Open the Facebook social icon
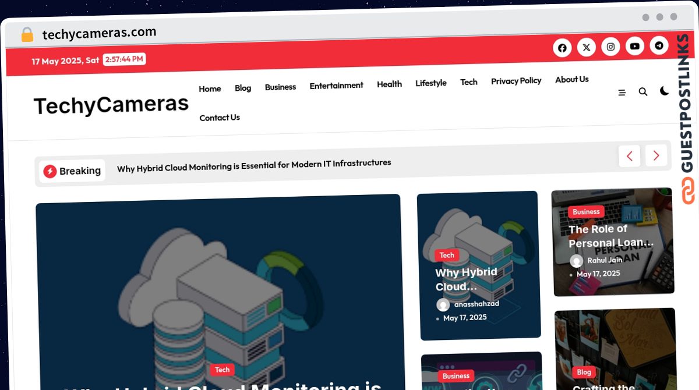This screenshot has height=390, width=699. (x=562, y=48)
